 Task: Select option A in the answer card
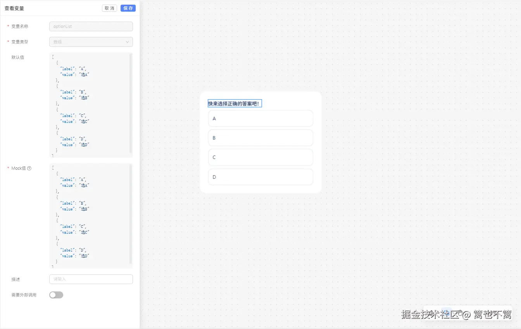coord(260,119)
